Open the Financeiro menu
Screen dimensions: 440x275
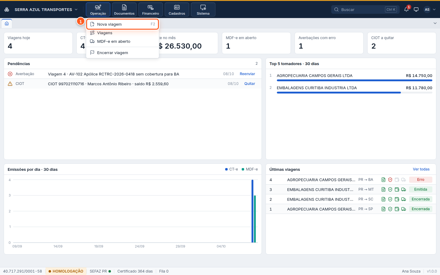(x=151, y=9)
